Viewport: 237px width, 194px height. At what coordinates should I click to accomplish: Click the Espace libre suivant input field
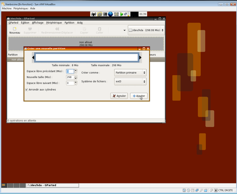point(70,83)
